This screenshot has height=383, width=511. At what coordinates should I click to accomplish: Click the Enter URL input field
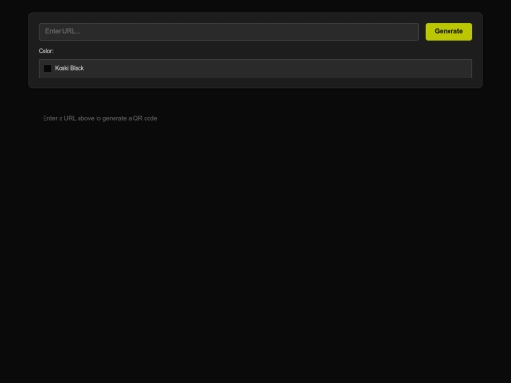(229, 31)
